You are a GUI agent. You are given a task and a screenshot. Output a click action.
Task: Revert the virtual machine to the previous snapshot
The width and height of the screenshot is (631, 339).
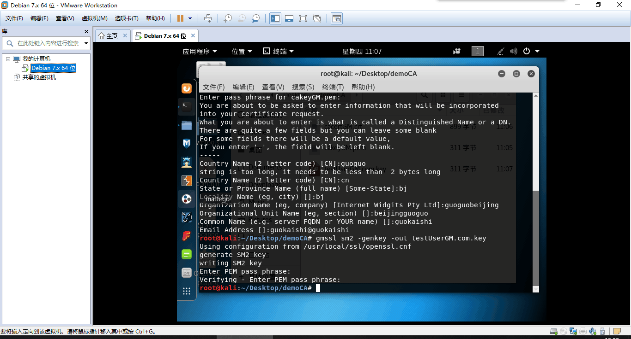[x=242, y=18]
